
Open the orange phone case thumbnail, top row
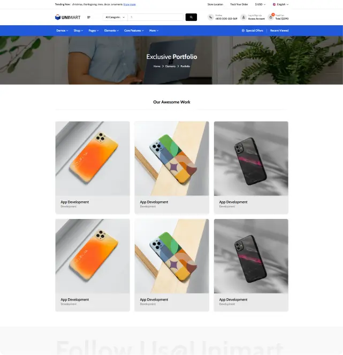click(93, 158)
